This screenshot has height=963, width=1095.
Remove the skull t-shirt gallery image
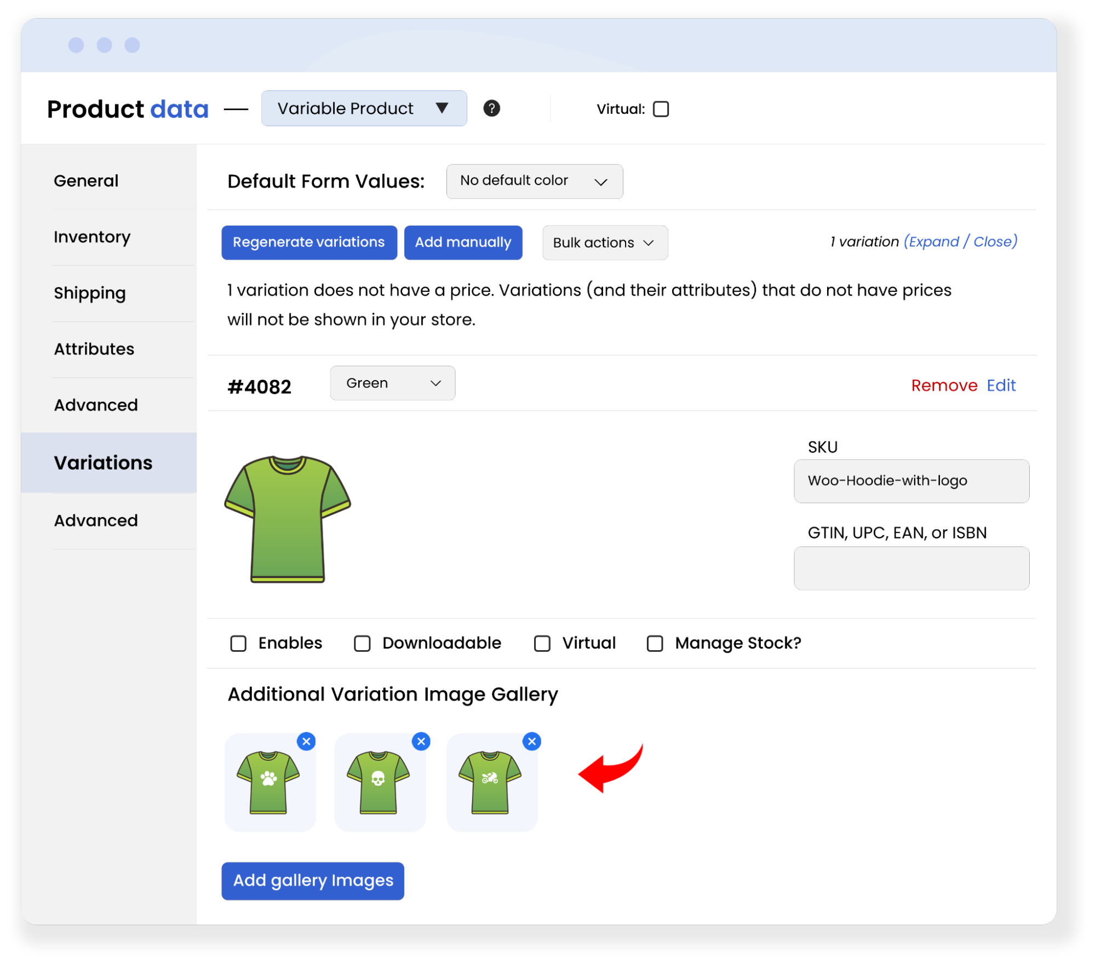(x=421, y=741)
